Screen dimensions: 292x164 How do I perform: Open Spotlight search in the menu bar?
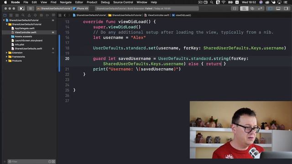coord(212,2)
